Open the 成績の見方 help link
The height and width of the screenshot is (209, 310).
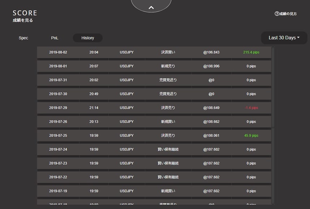[x=286, y=14]
